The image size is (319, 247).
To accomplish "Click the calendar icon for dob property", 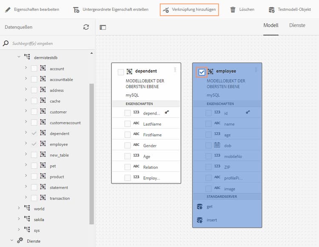I will [217, 145].
